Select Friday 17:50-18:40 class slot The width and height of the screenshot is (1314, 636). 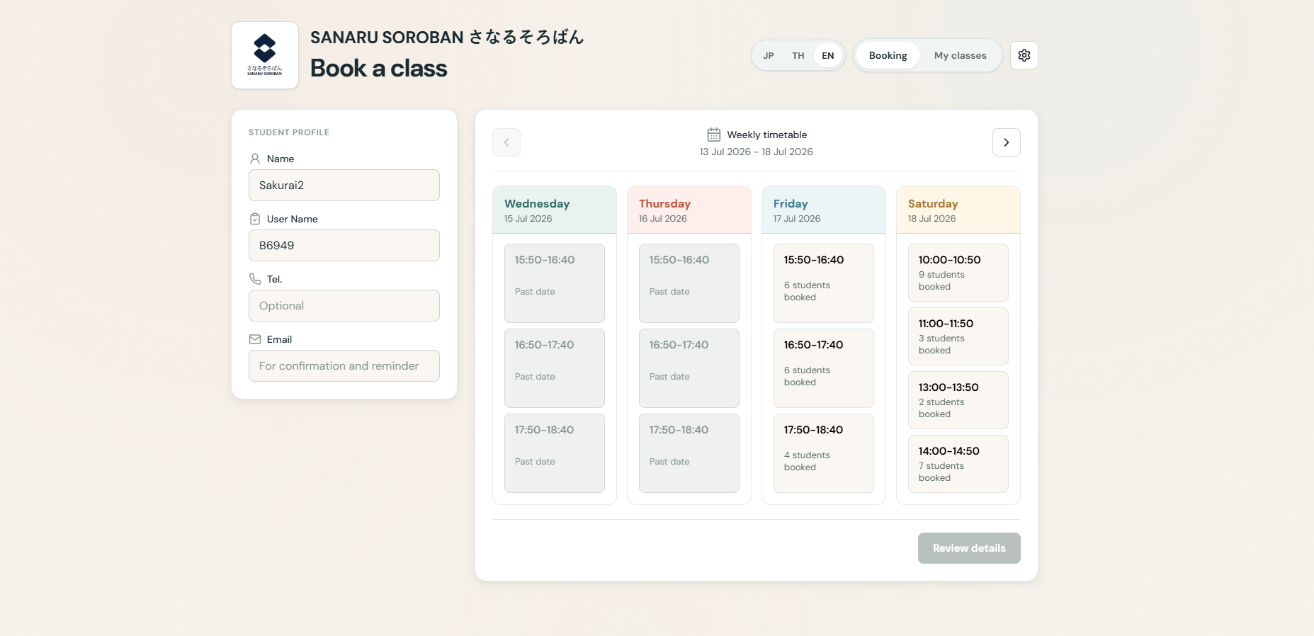[824, 453]
